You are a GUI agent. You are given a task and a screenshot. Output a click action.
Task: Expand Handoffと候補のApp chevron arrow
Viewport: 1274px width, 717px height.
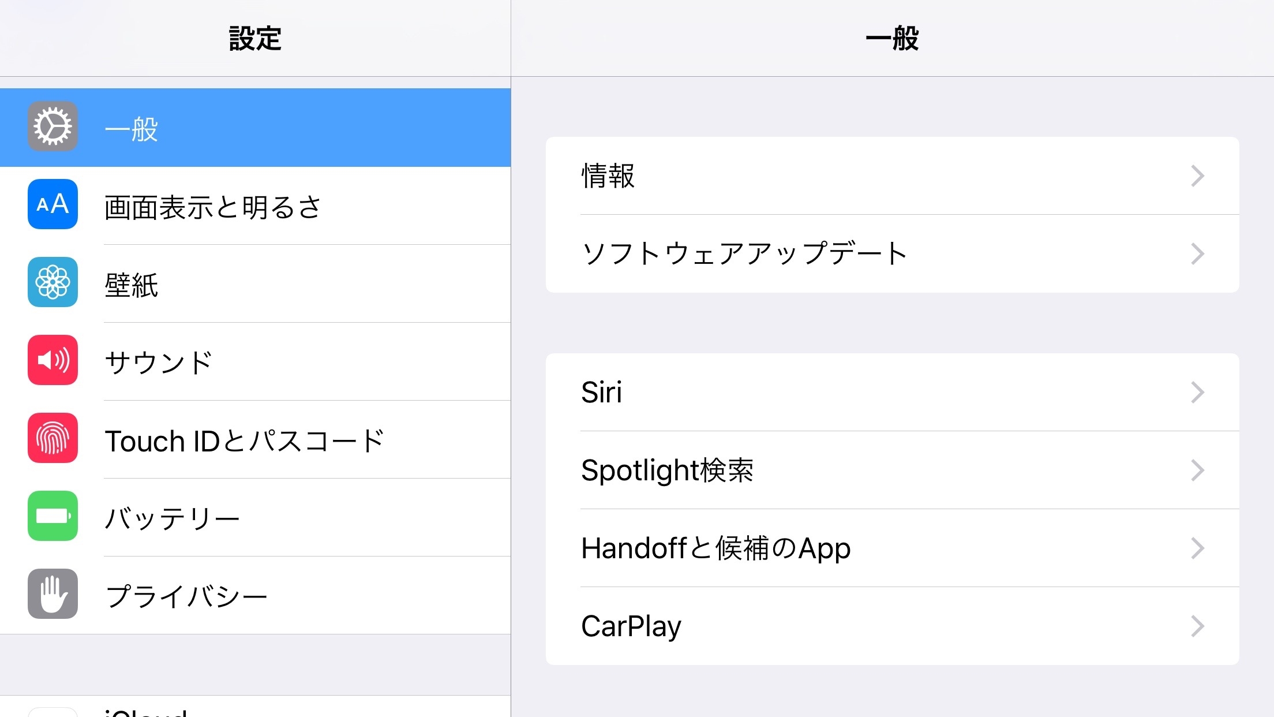point(1198,548)
